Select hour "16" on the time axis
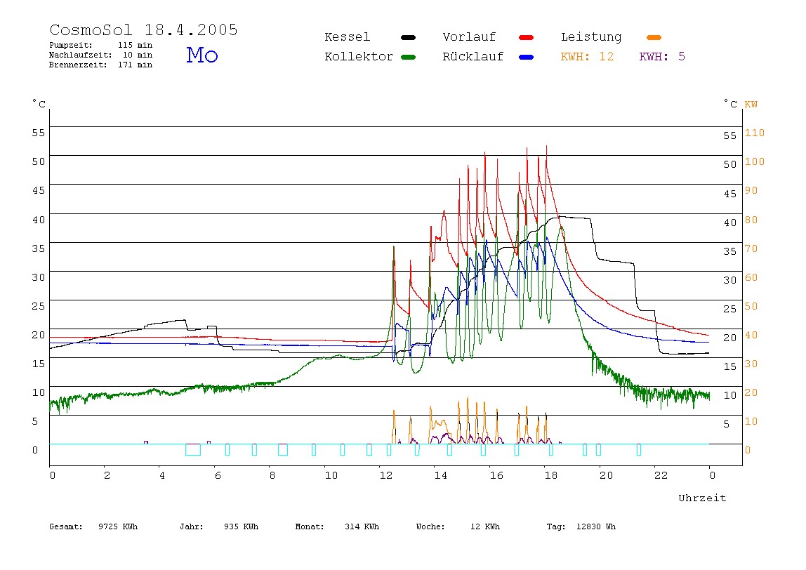This screenshot has height=570, width=806. coord(496,475)
